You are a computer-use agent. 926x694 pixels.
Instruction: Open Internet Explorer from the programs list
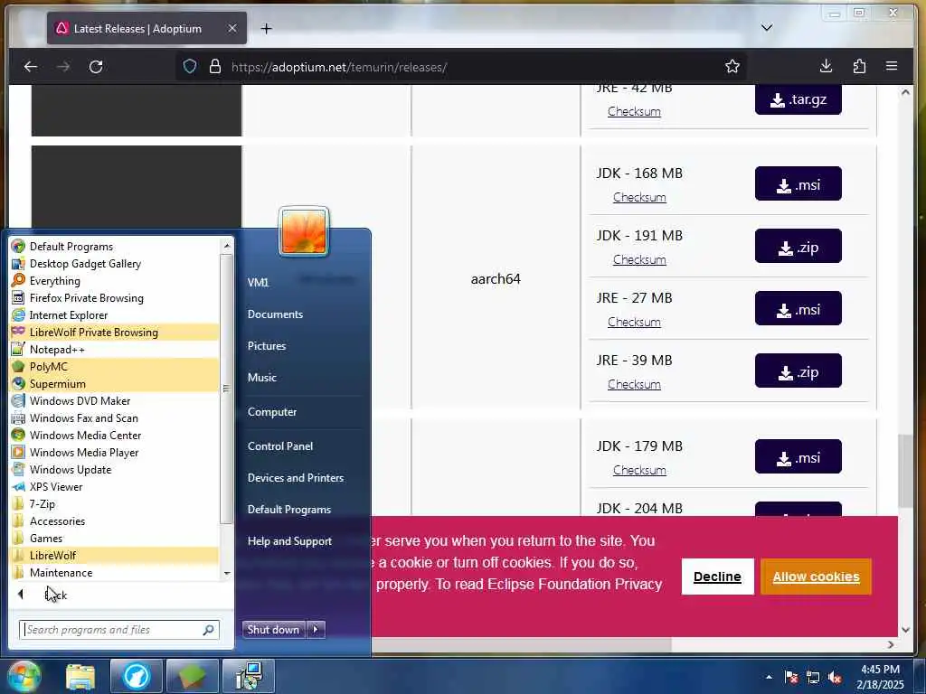point(69,314)
